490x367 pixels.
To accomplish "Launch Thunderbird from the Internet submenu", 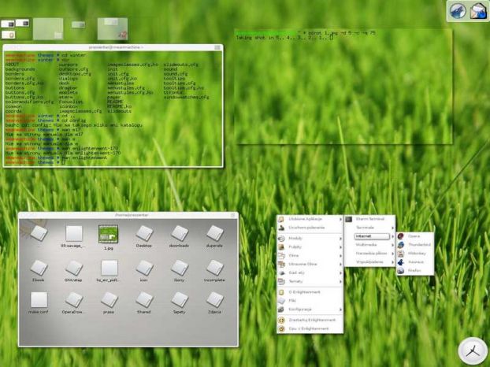I will click(x=415, y=245).
